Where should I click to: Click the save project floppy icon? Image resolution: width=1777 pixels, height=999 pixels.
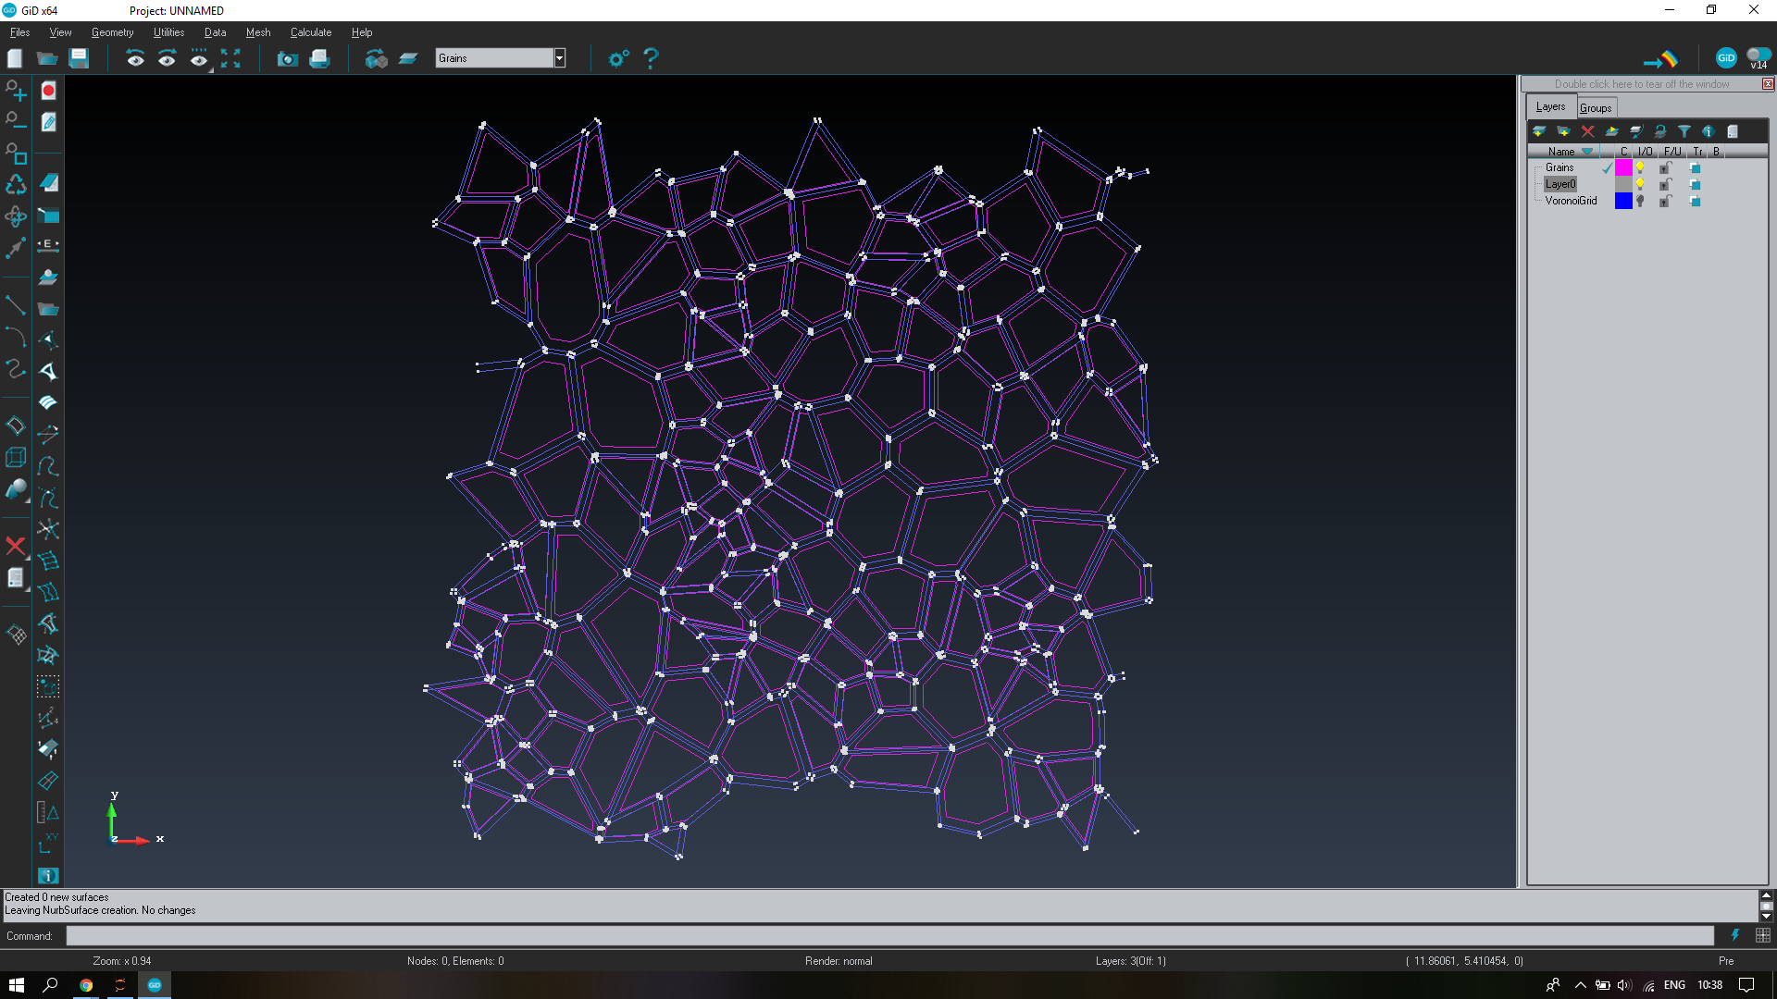pyautogui.click(x=79, y=58)
